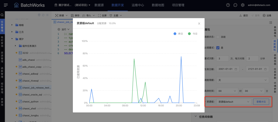278x122 pixels.
Task: Close the 资源组default chart dialog
Action: pos(199,24)
